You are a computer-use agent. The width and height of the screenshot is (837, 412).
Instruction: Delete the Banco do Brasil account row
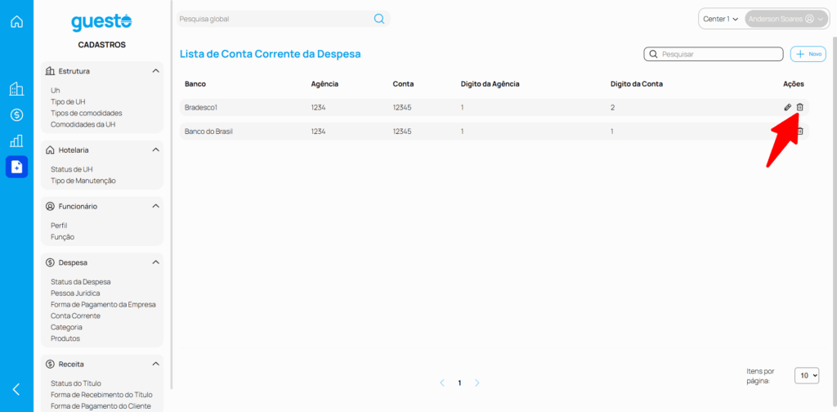coord(800,132)
